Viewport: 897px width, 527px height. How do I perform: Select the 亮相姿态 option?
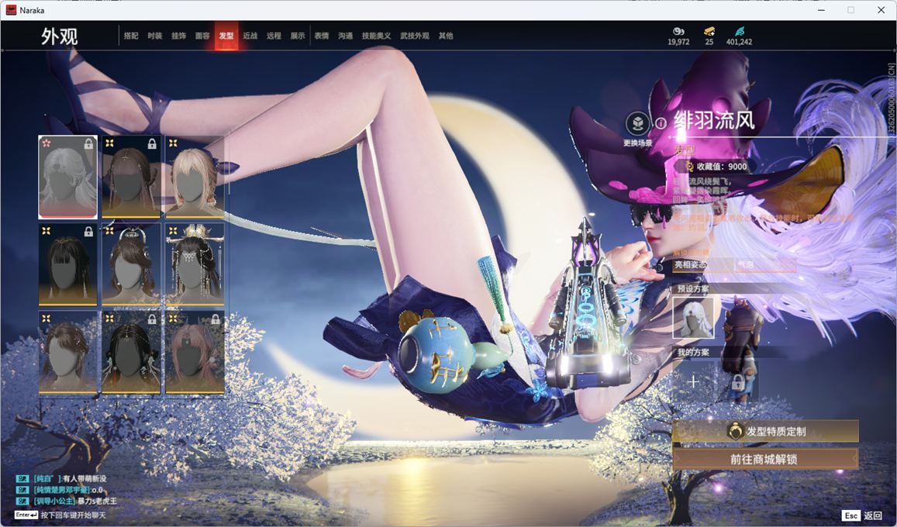coord(690,265)
